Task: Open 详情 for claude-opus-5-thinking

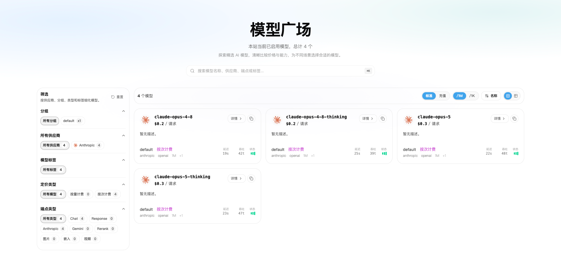Action: click(x=236, y=178)
